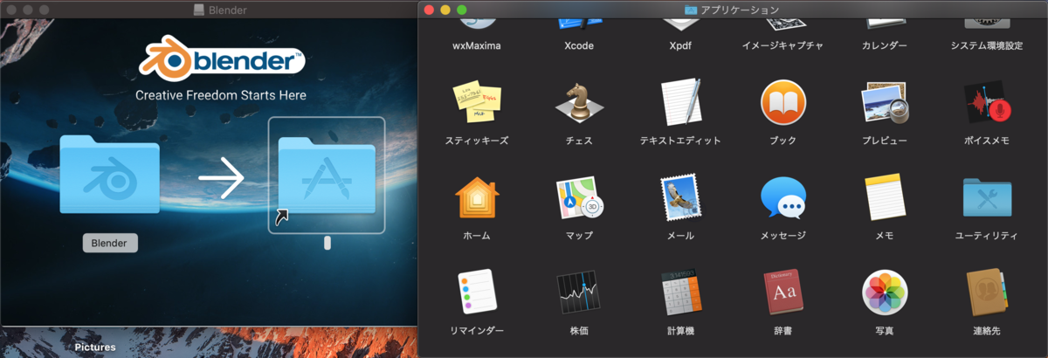The image size is (1048, 358).
Task: Launch the Preview (プレビュー) app icon
Action: pyautogui.click(x=885, y=104)
